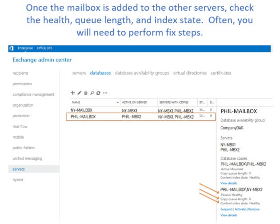Sort by ACTIVE ON SERVER column
280x224 pixels.
[139, 102]
